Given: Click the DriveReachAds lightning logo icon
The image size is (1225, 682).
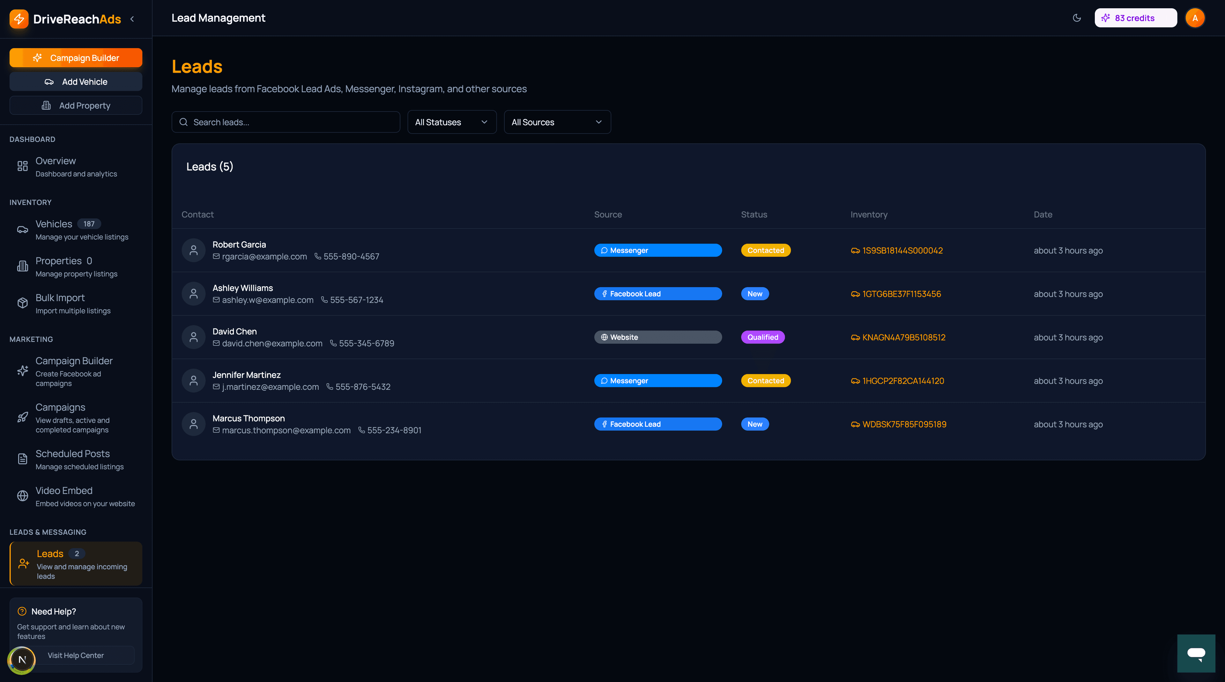Looking at the screenshot, I should pyautogui.click(x=19, y=19).
